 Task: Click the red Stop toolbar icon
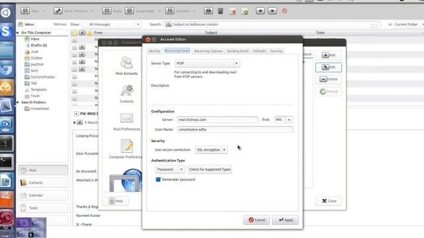coord(284,11)
